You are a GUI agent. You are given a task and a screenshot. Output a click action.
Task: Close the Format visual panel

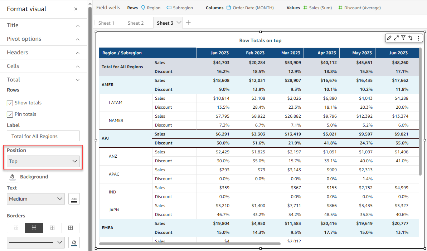pyautogui.click(x=76, y=9)
